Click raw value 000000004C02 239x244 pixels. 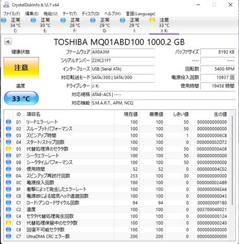coord(212,169)
